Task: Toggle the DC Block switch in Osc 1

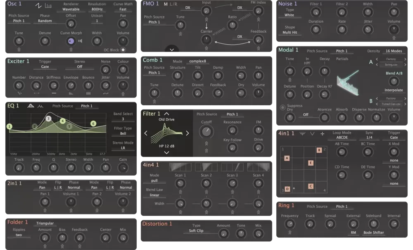Action: pos(123,50)
